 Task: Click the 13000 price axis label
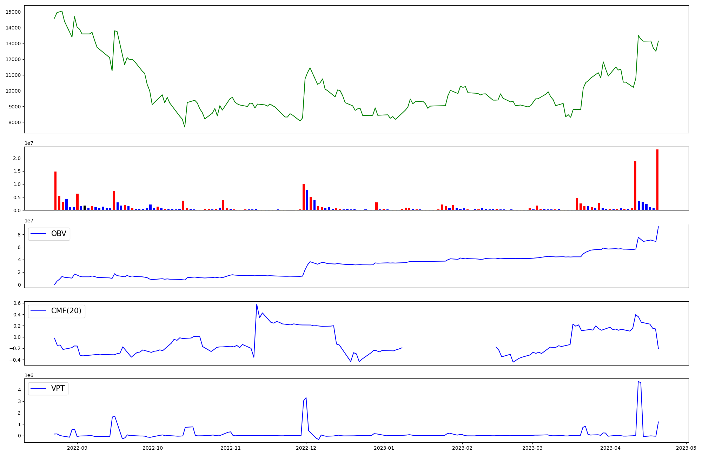tap(13, 43)
